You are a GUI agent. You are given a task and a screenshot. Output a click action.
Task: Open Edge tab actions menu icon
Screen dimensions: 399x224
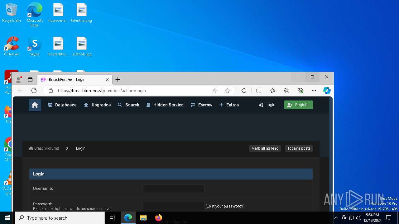(x=30, y=80)
